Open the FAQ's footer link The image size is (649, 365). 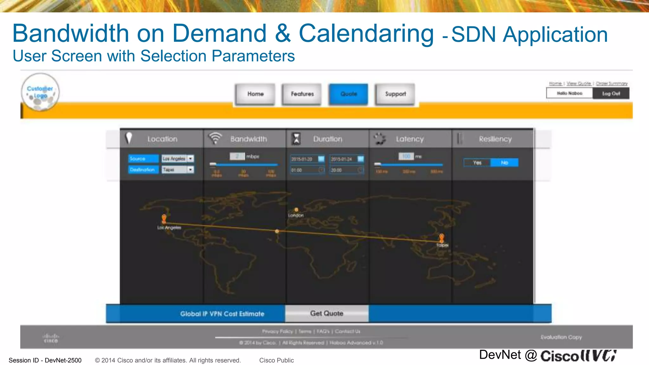pos(323,331)
